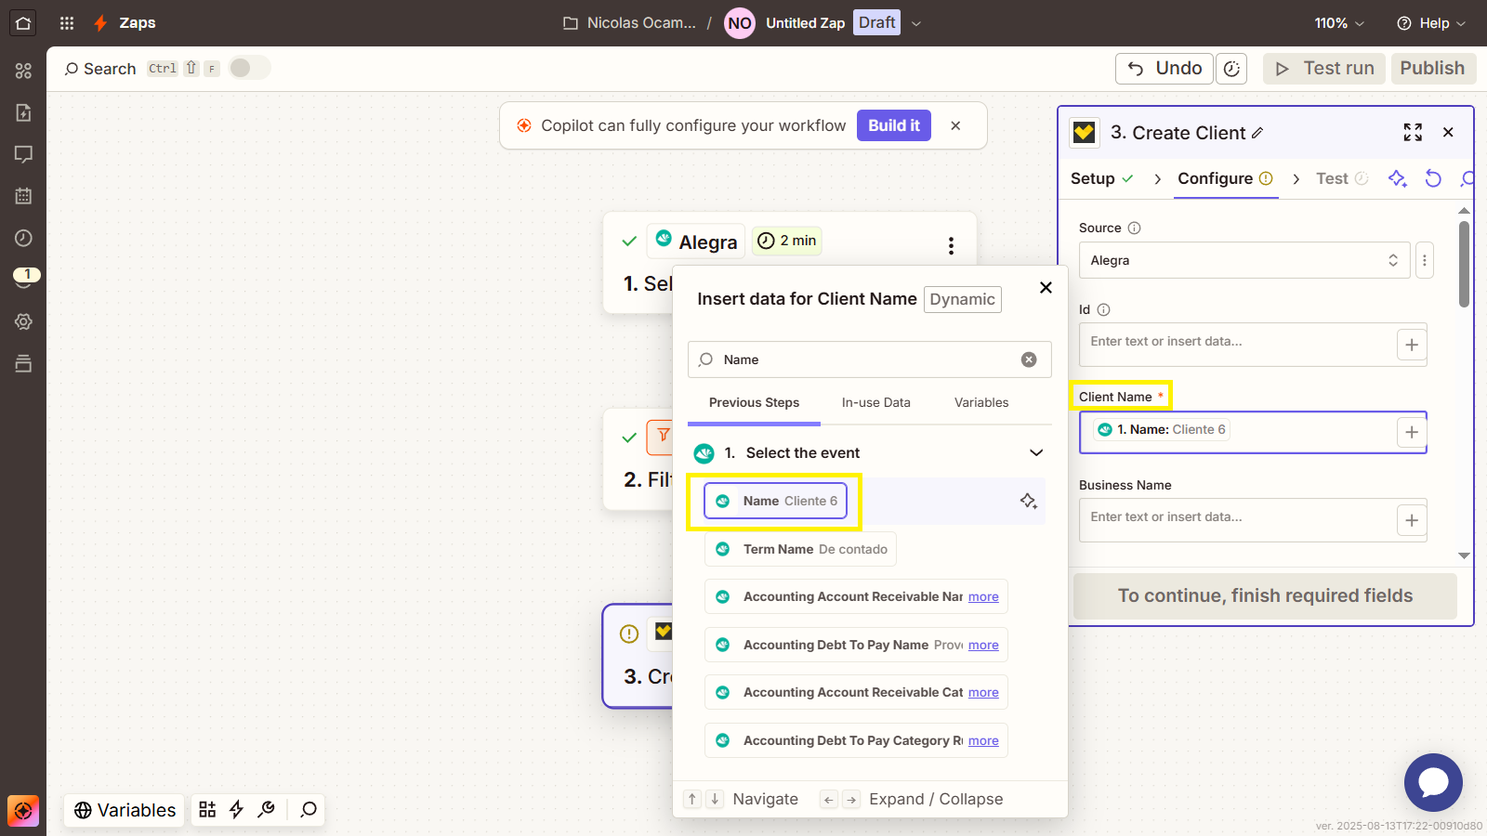Open the Notes comment icon in sidebar
Screen dimensions: 1487x836
point(23,154)
